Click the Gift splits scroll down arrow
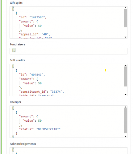The width and height of the screenshot is (133, 154). tap(125, 37)
